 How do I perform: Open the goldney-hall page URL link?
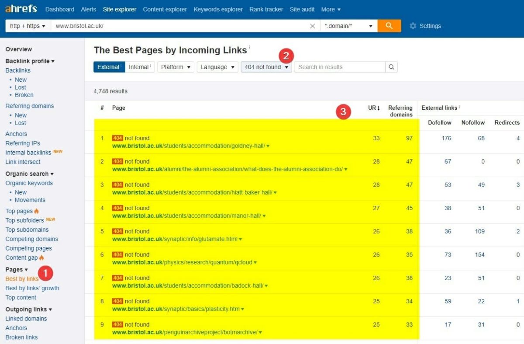[188, 146]
